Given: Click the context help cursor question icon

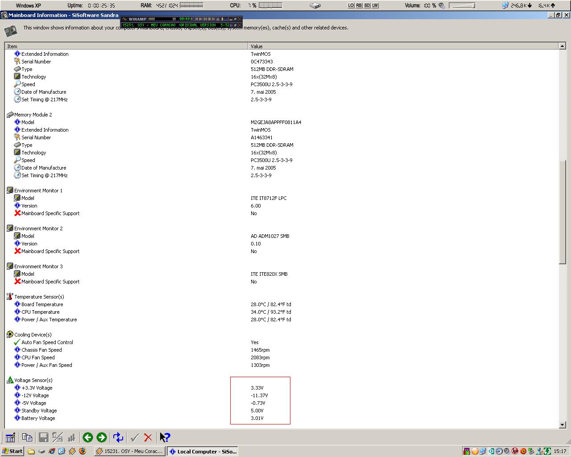Looking at the screenshot, I should click(x=165, y=437).
